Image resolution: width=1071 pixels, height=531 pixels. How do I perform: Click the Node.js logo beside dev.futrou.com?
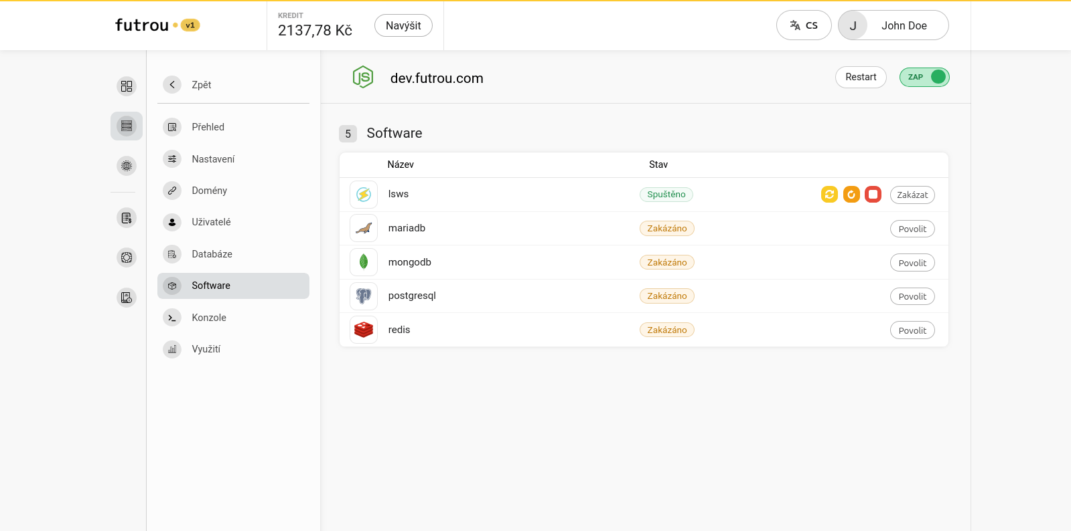(x=363, y=77)
